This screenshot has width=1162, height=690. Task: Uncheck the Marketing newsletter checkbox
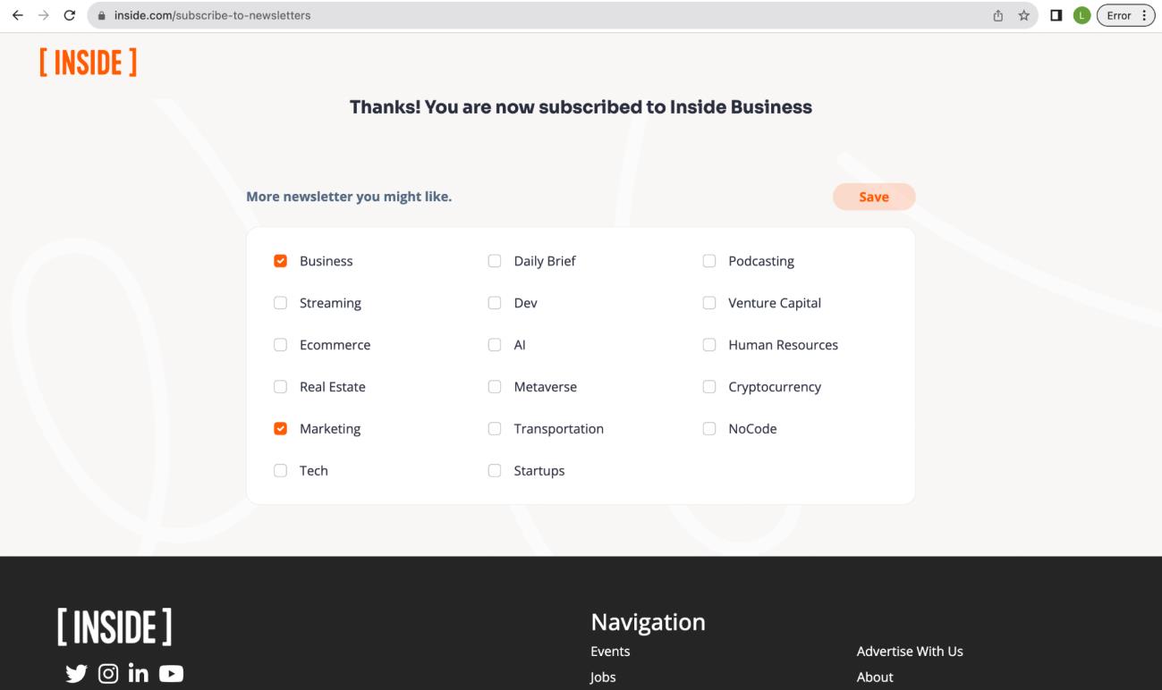point(281,429)
